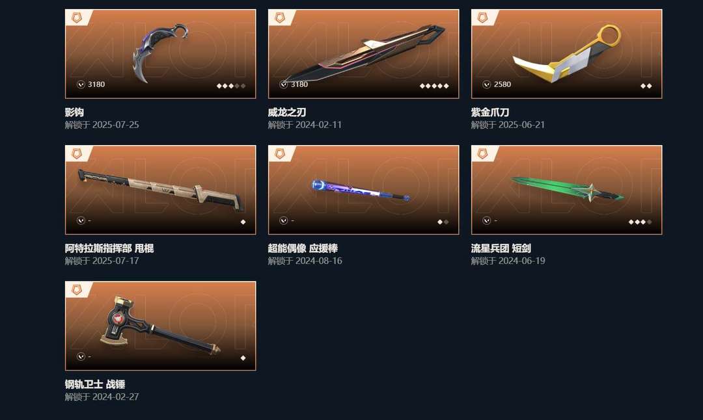Click the five-diamond level indicator on 威龙之刃
The image size is (703, 420).
[434, 86]
